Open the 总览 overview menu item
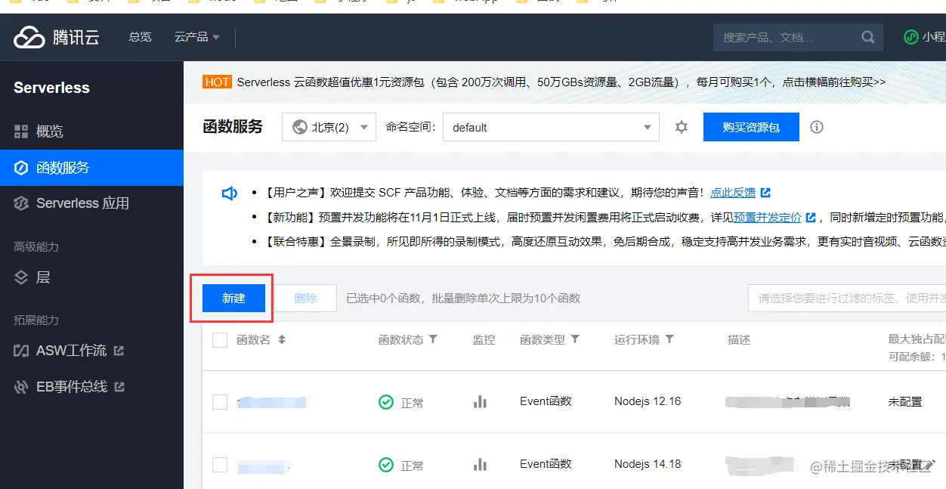Viewport: 946px width, 489px height. click(x=140, y=36)
